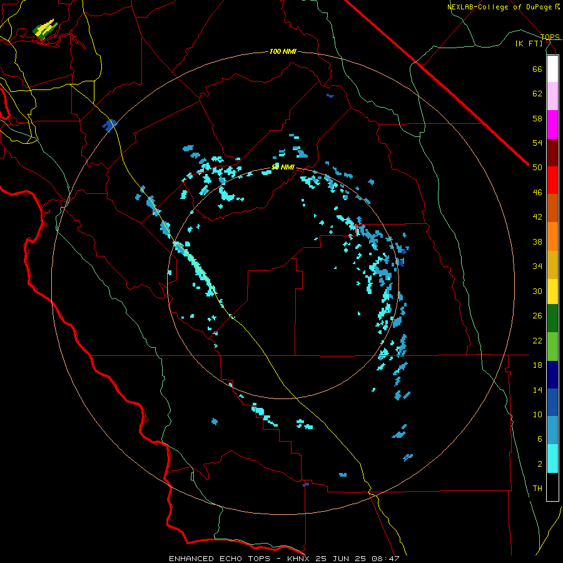Pick the bright yellow legend swatch

(x=552, y=292)
